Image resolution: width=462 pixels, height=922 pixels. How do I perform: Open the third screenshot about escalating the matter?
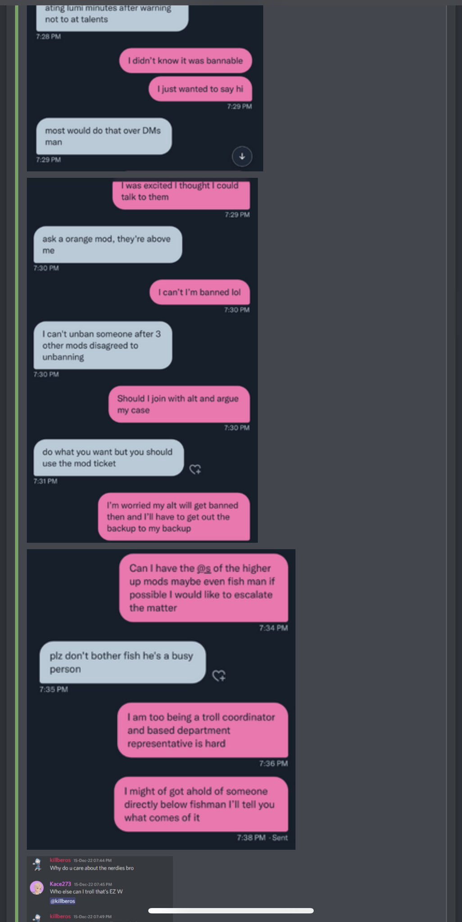click(x=161, y=699)
